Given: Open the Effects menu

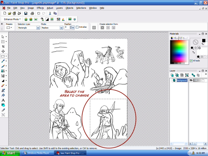Looking at the screenshot, I should (x=40, y=8).
